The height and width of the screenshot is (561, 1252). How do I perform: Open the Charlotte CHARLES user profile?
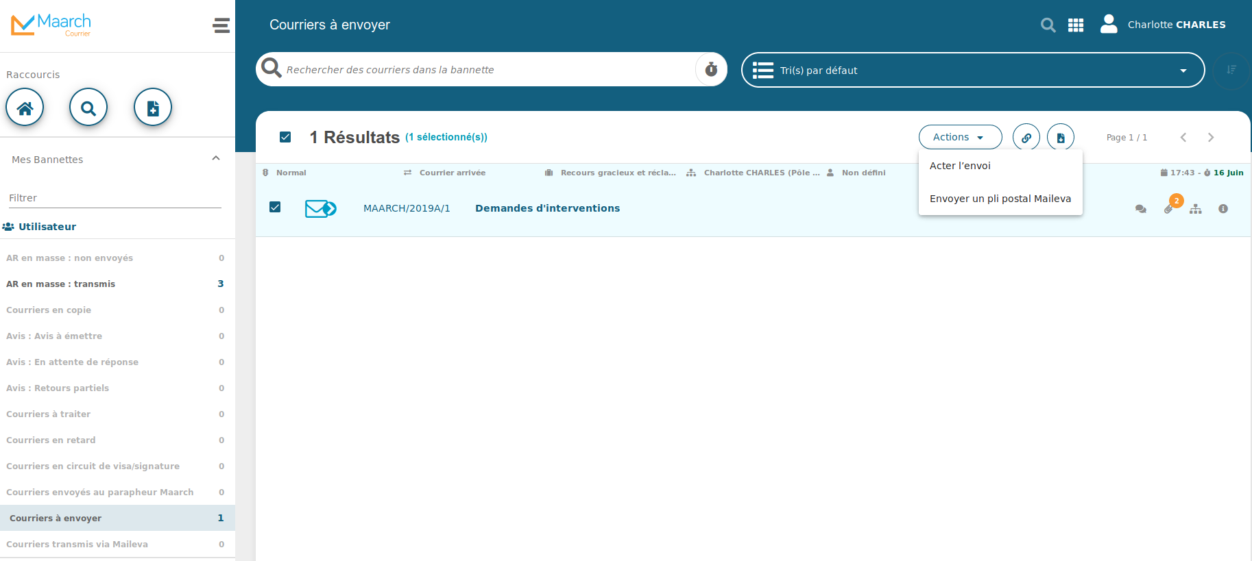point(1163,25)
